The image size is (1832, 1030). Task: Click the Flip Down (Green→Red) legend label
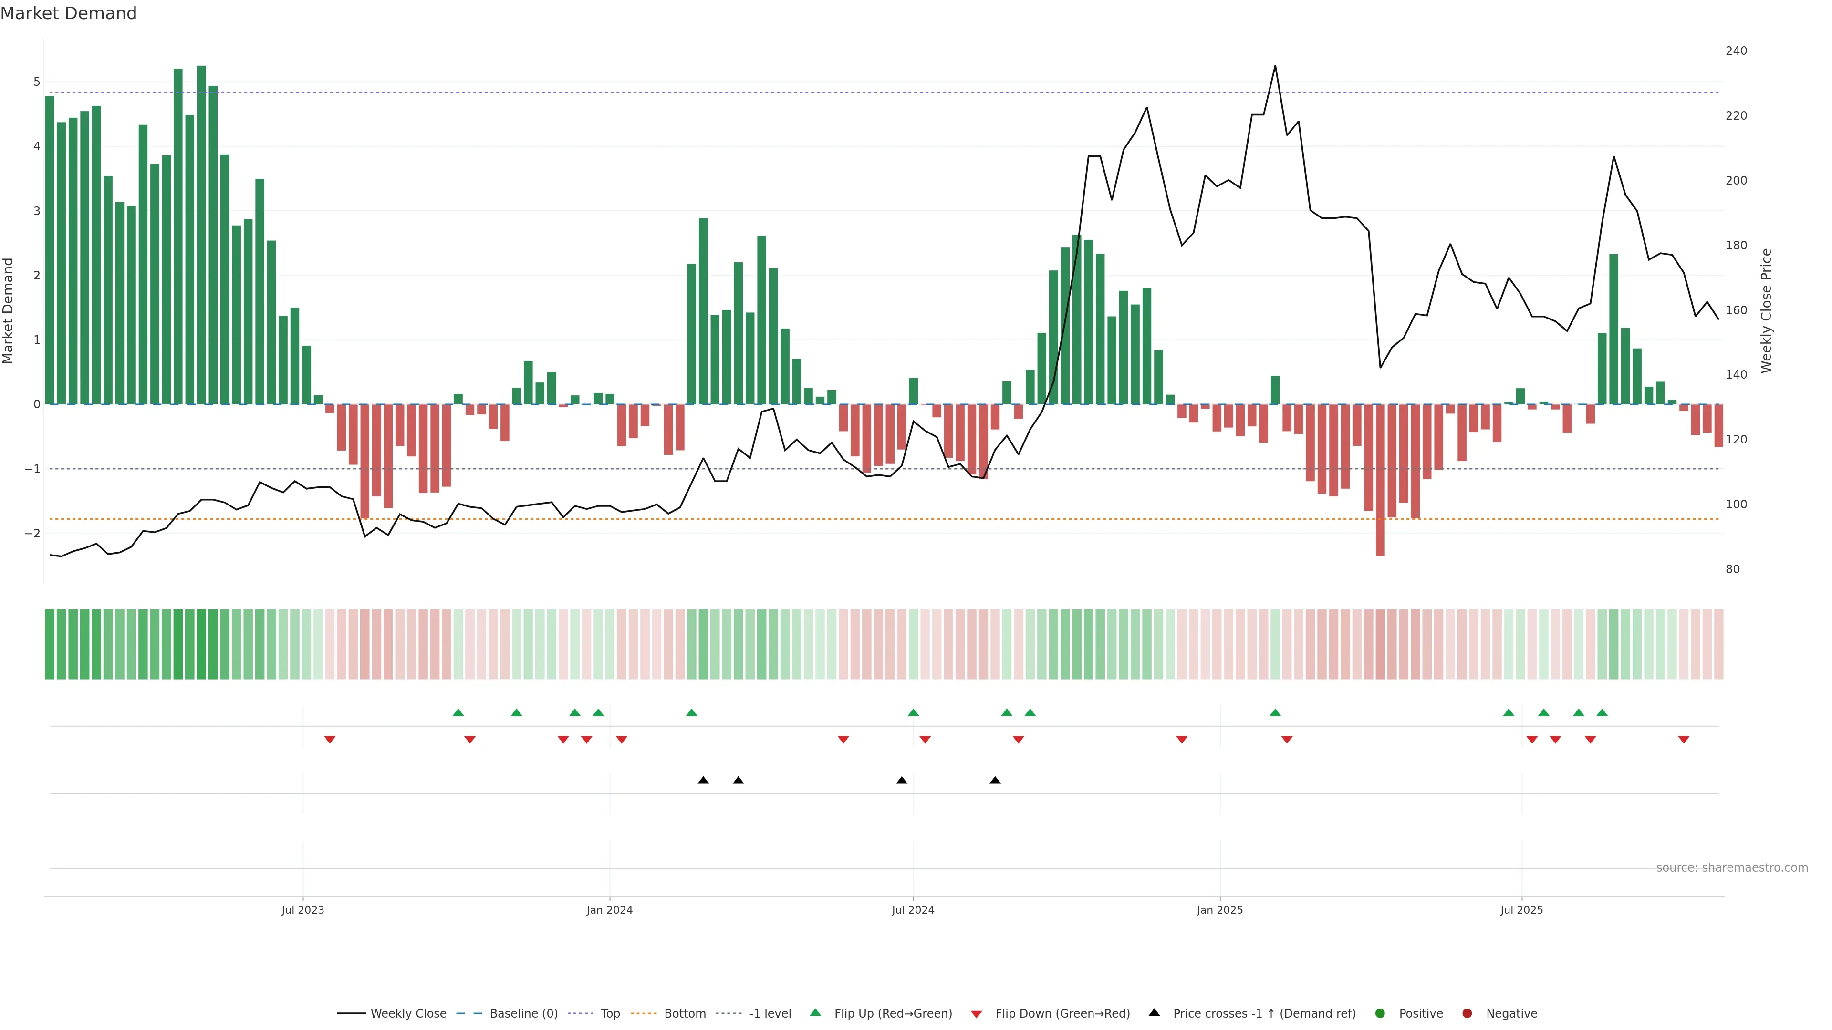click(1062, 1013)
